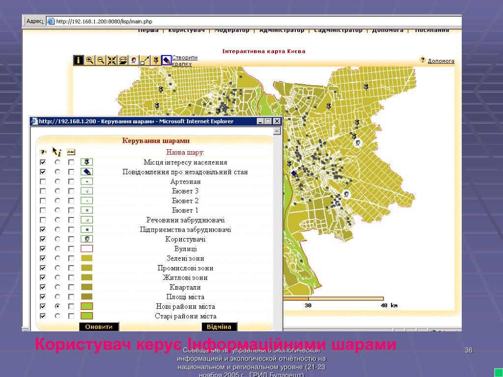This screenshot has width=503, height=377.
Task: Open the layers management tool icon
Action: [123, 60]
